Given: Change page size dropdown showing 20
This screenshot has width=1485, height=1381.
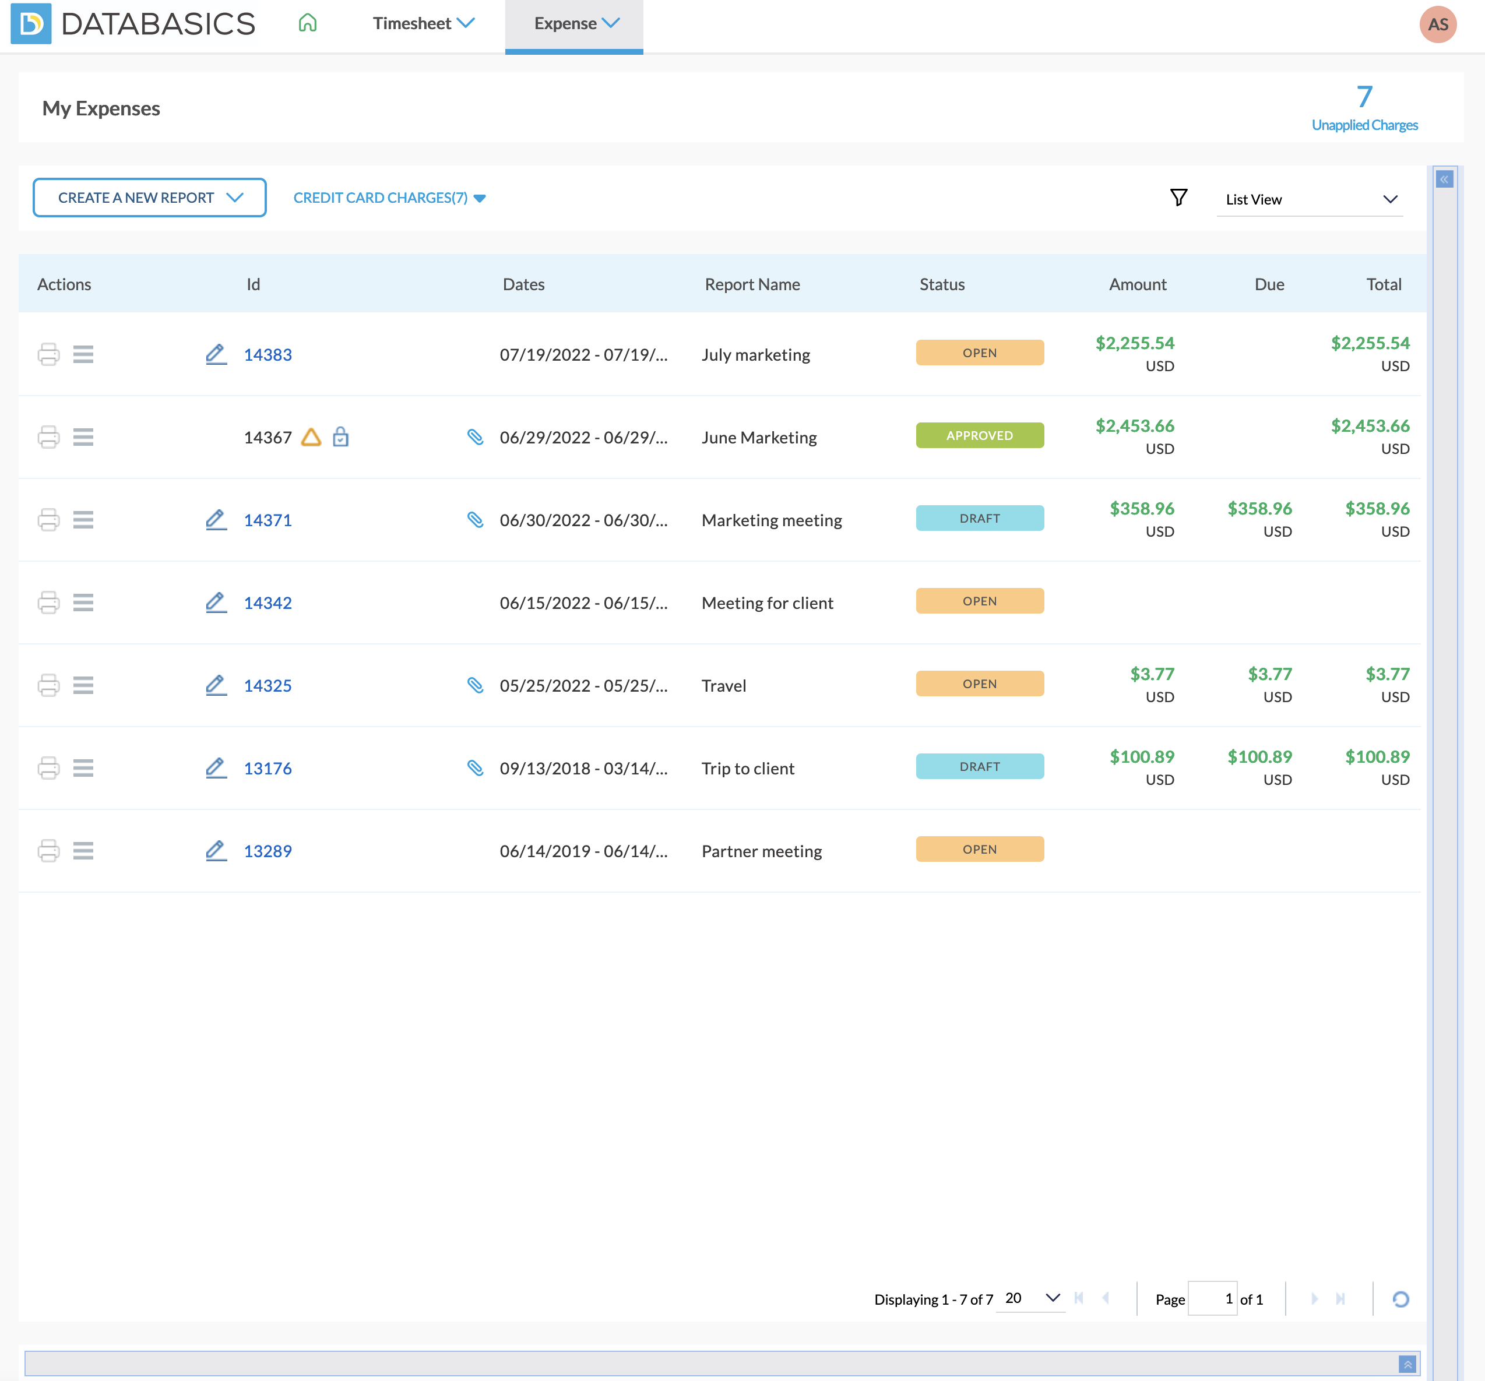Looking at the screenshot, I should (x=1031, y=1298).
